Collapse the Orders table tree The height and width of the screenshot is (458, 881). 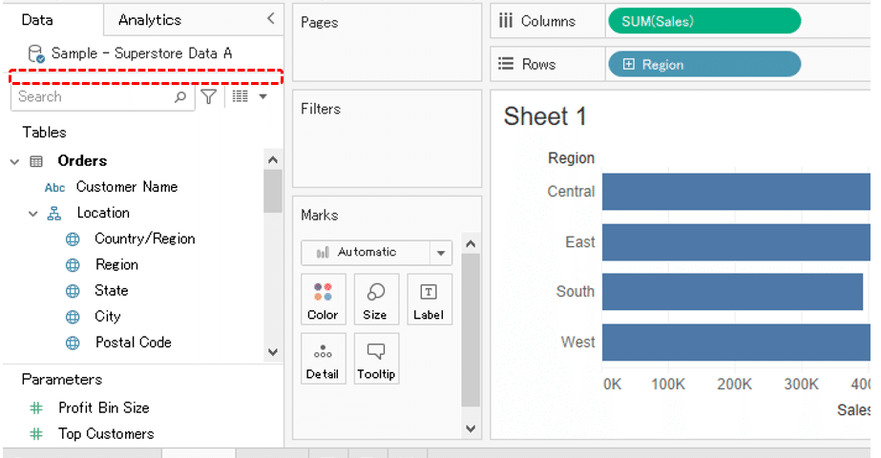click(15, 161)
